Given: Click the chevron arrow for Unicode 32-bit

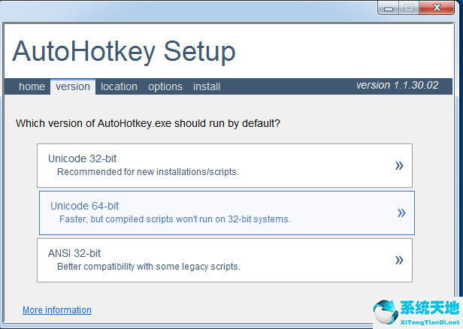Looking at the screenshot, I should pyautogui.click(x=399, y=165).
